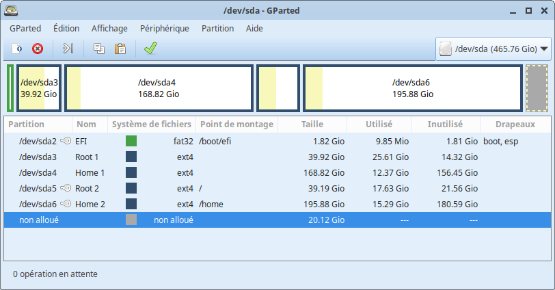This screenshot has height=290, width=555.
Task: Click the Root 2 partition name
Action: pos(87,188)
